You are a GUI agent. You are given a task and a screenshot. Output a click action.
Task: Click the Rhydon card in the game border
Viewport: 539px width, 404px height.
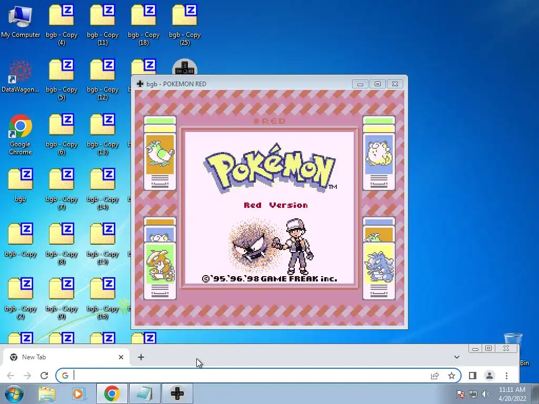(x=379, y=271)
